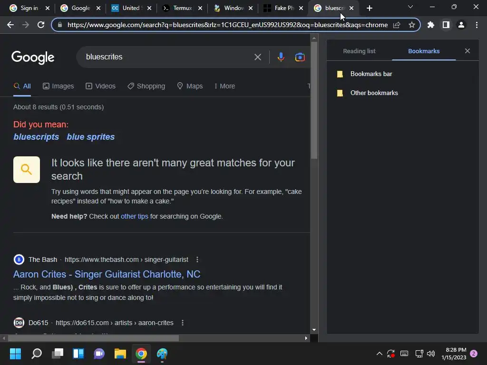Go back with the browser back arrow
This screenshot has height=365, width=487.
pyautogui.click(x=10, y=25)
